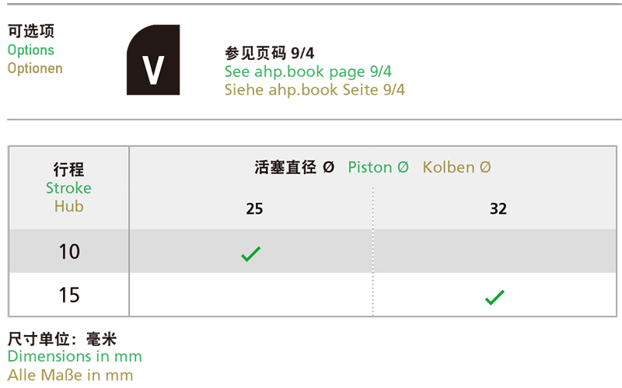The width and height of the screenshot is (622, 388).
Task: Click the 'Kolben Ø' header label
Action: pos(456,167)
